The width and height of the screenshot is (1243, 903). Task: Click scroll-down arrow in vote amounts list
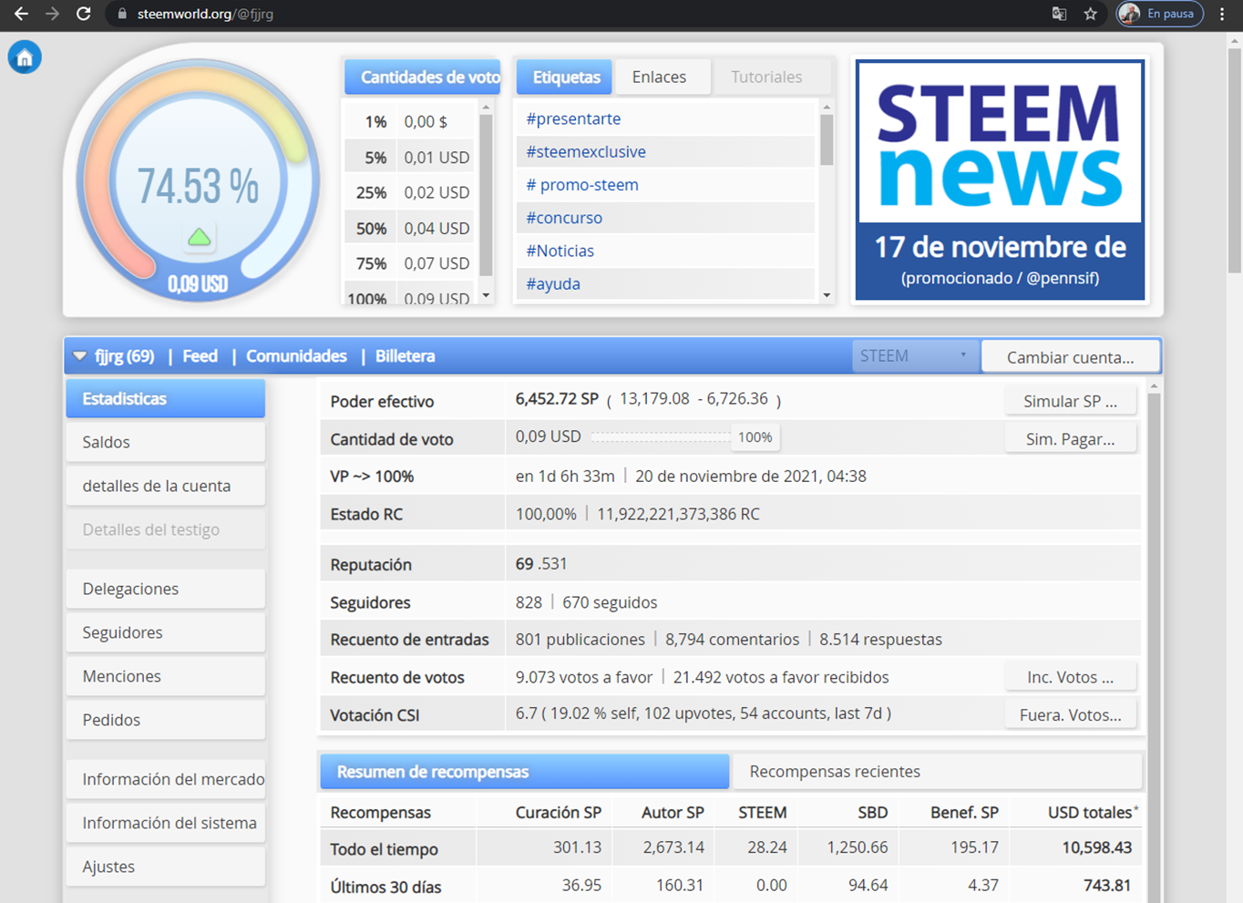pos(486,295)
